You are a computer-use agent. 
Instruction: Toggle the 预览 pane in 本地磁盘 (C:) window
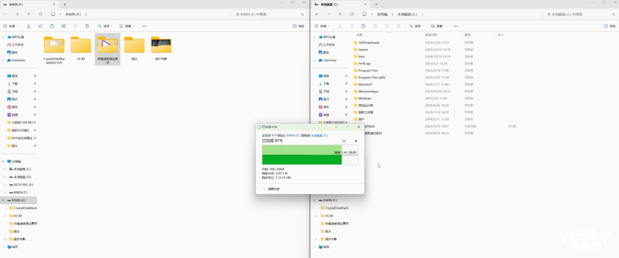coord(608,26)
